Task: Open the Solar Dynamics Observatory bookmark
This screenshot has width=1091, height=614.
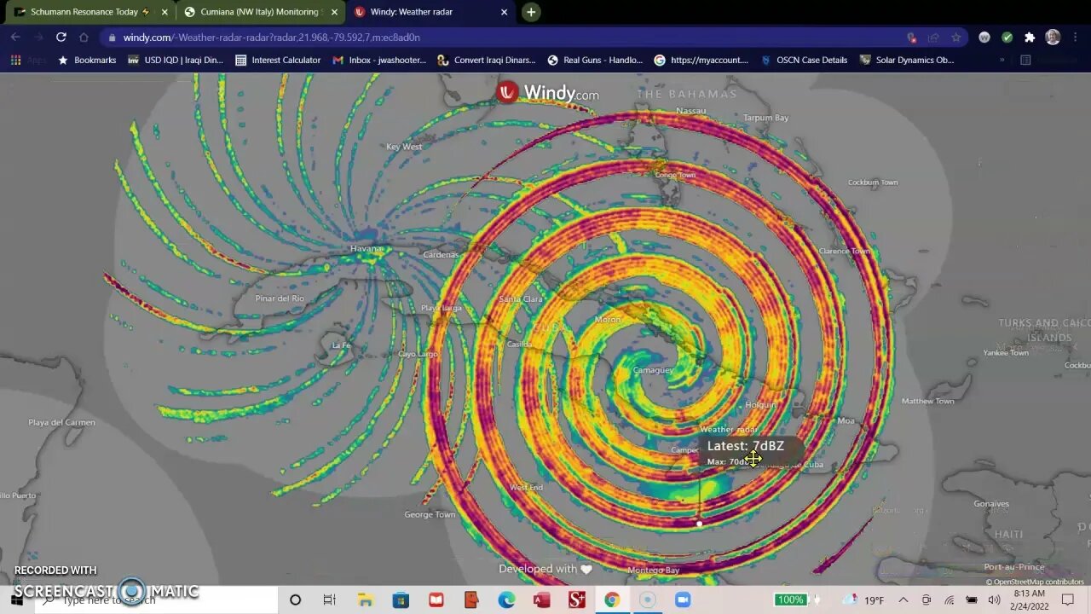Action: [907, 61]
